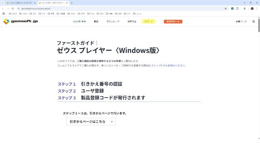Viewport: 260px width, 146px height.
Task: Switch to the first browser tab
Action: pos(19,3)
